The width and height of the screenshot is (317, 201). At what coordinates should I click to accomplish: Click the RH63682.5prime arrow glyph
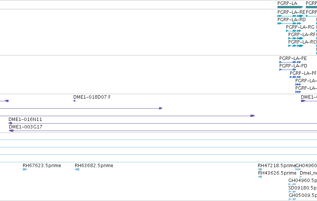pyautogui.click(x=77, y=169)
